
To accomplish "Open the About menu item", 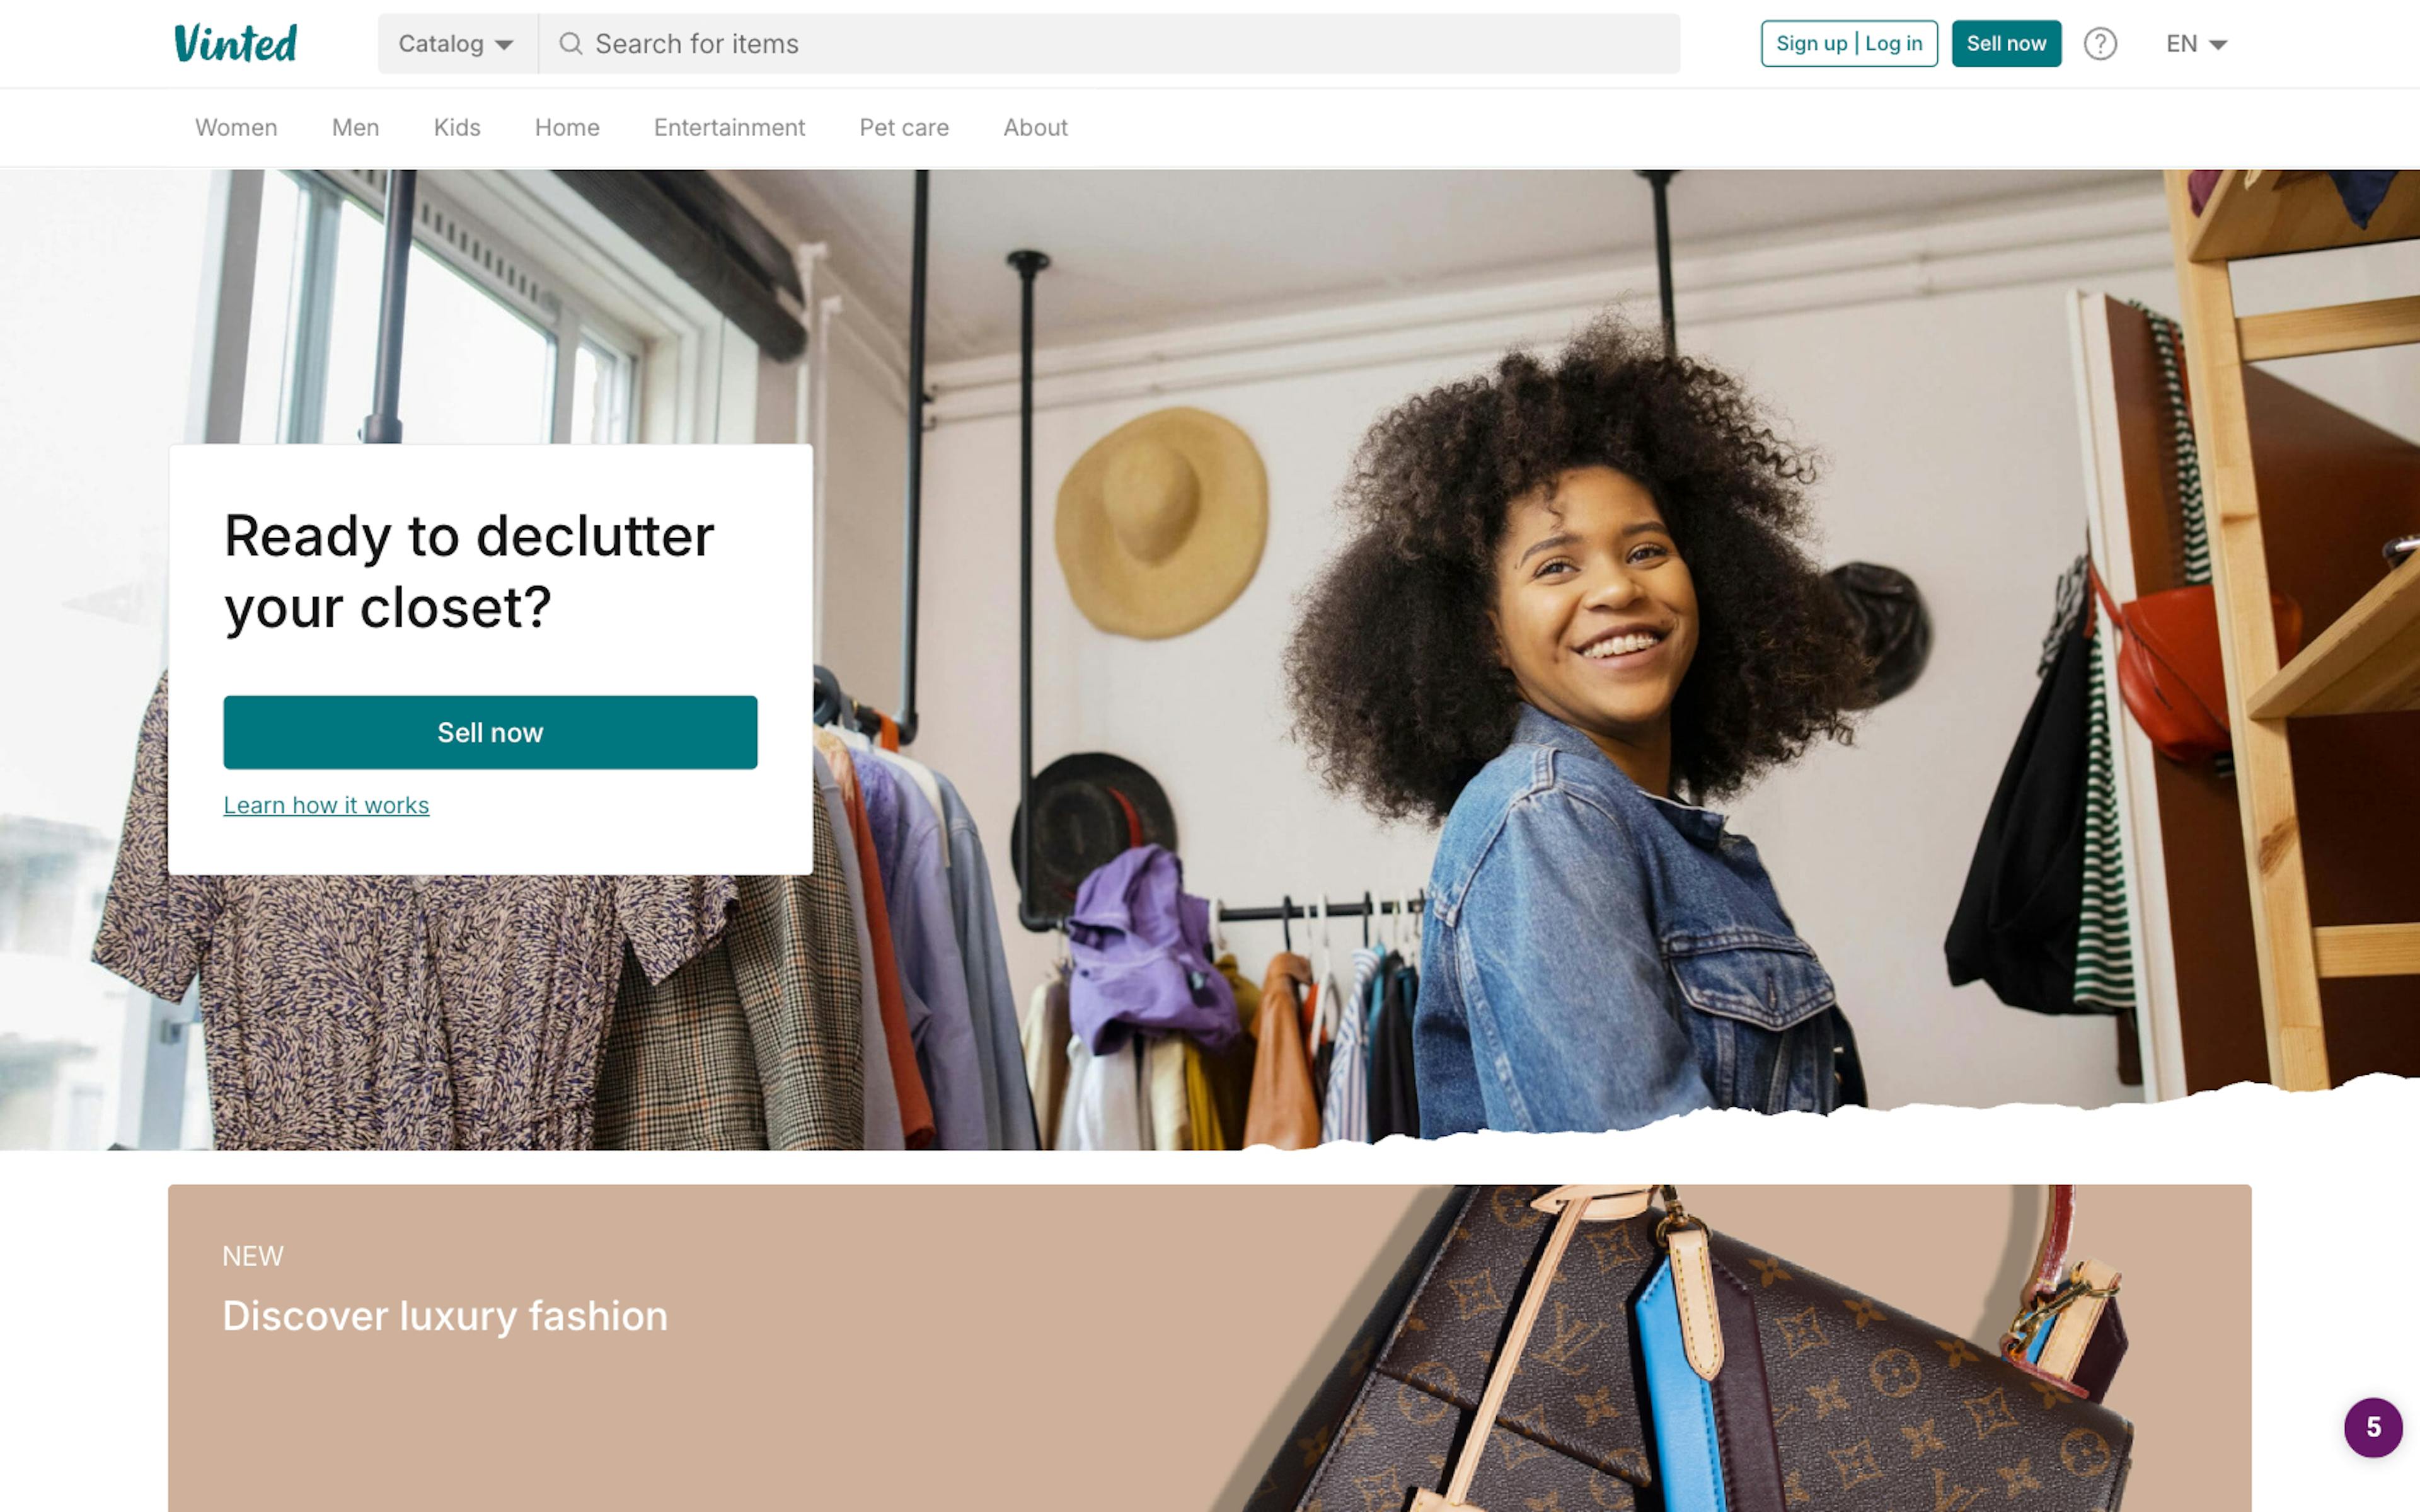I will pyautogui.click(x=1035, y=127).
